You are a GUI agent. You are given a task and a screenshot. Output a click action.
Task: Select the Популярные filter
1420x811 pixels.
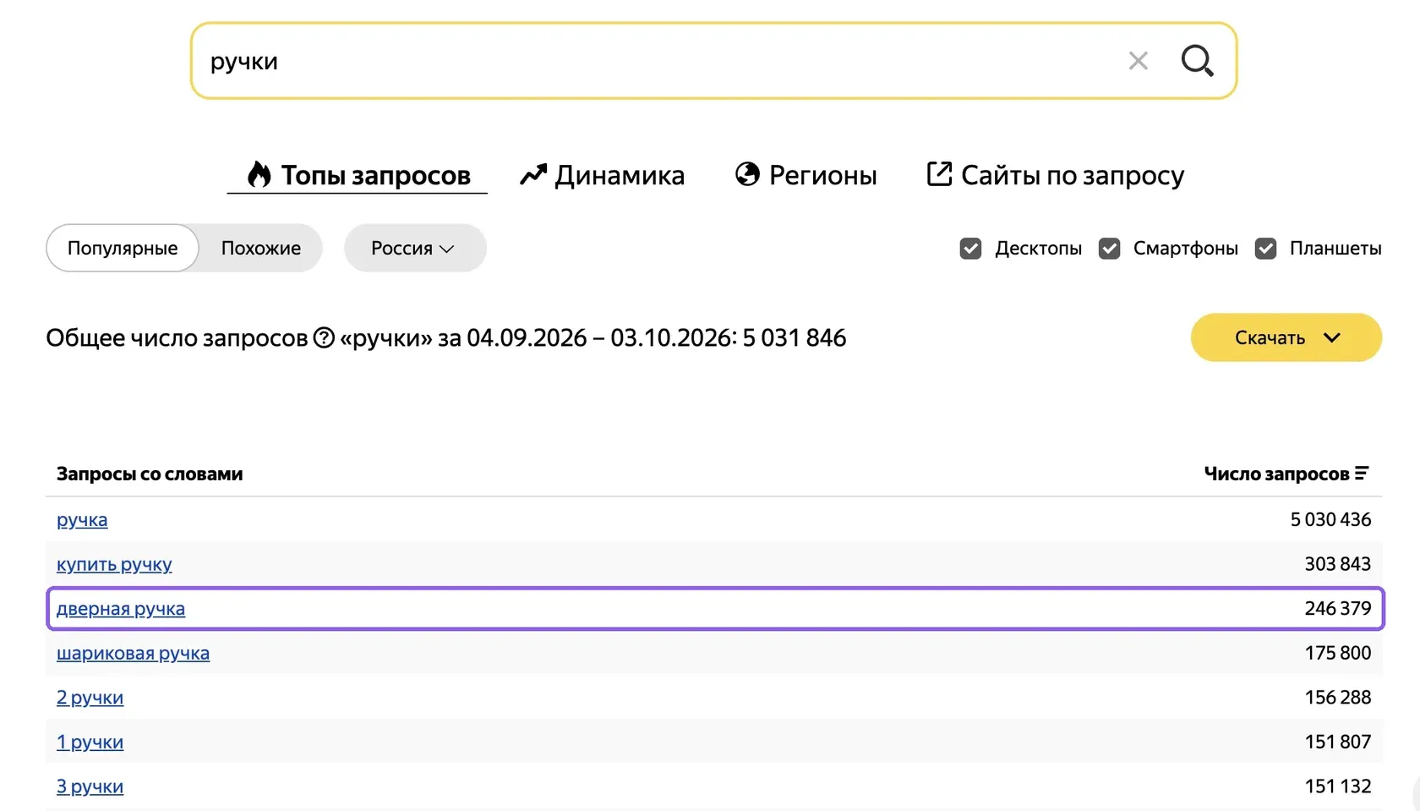click(123, 248)
